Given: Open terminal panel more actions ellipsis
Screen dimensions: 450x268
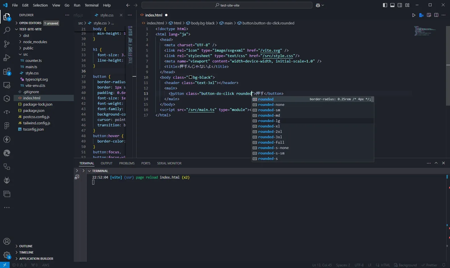Looking at the screenshot, I should click(x=429, y=163).
